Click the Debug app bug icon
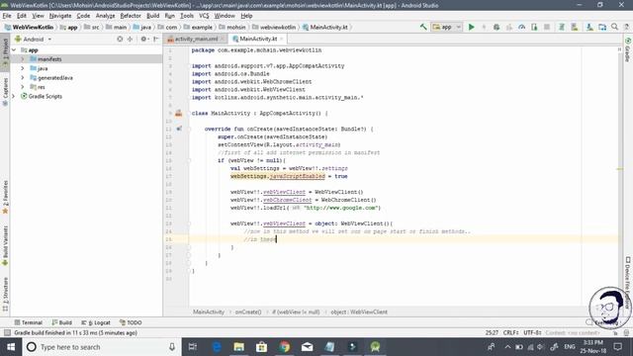The height and width of the screenshot is (356, 633). pos(497,27)
